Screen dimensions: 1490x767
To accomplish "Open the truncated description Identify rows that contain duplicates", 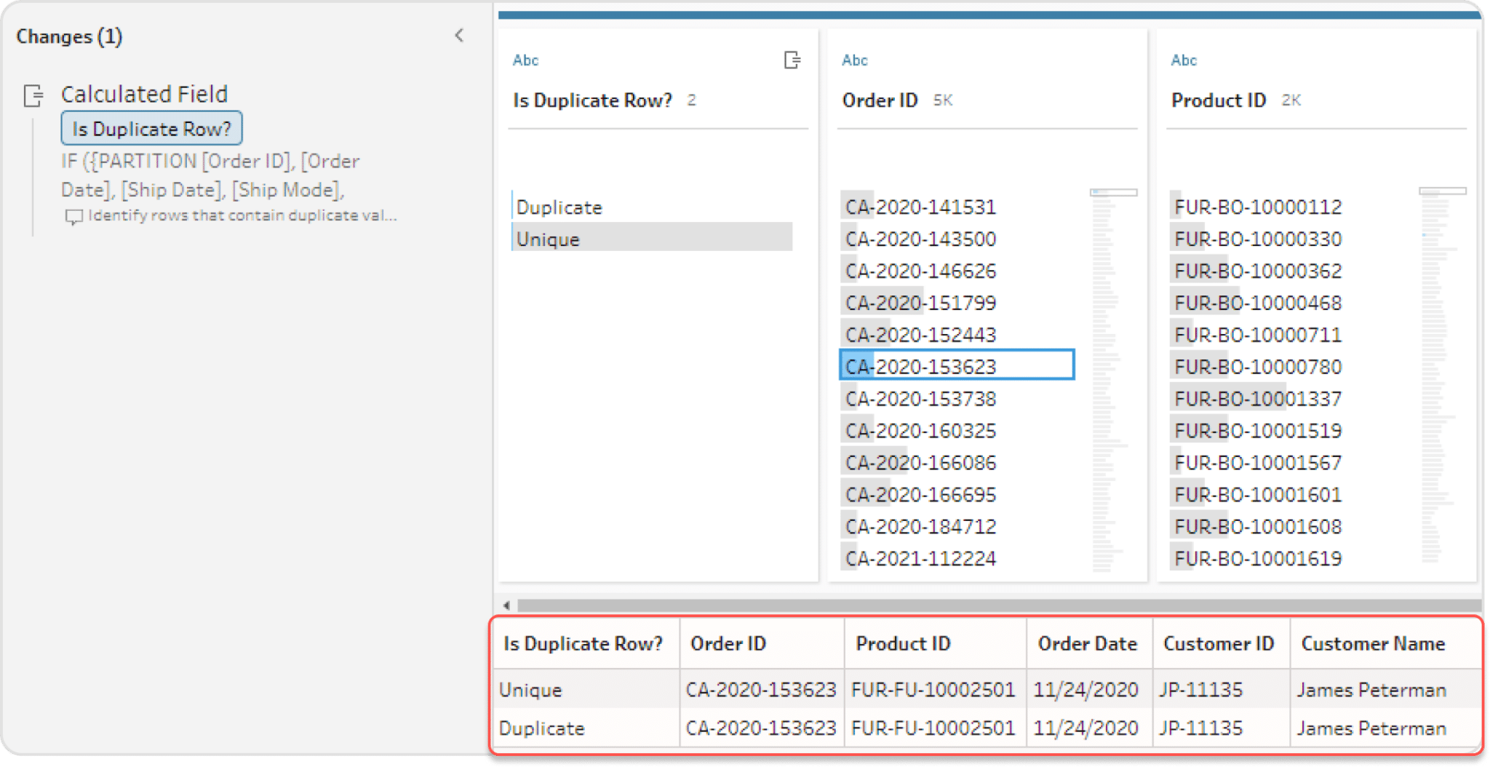I will pyautogui.click(x=242, y=215).
